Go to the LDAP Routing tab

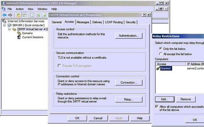coord(114,22)
